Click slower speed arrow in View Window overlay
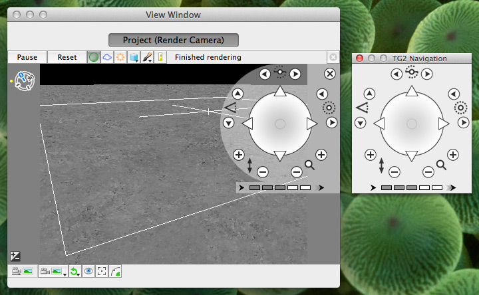The width and height of the screenshot is (479, 295). 241,187
